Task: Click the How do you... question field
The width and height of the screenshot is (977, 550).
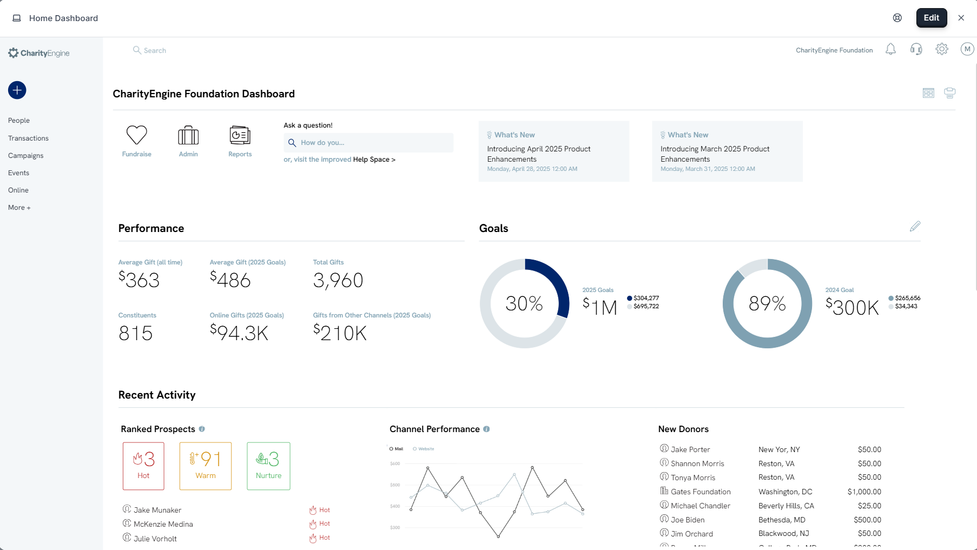Action: tap(368, 143)
